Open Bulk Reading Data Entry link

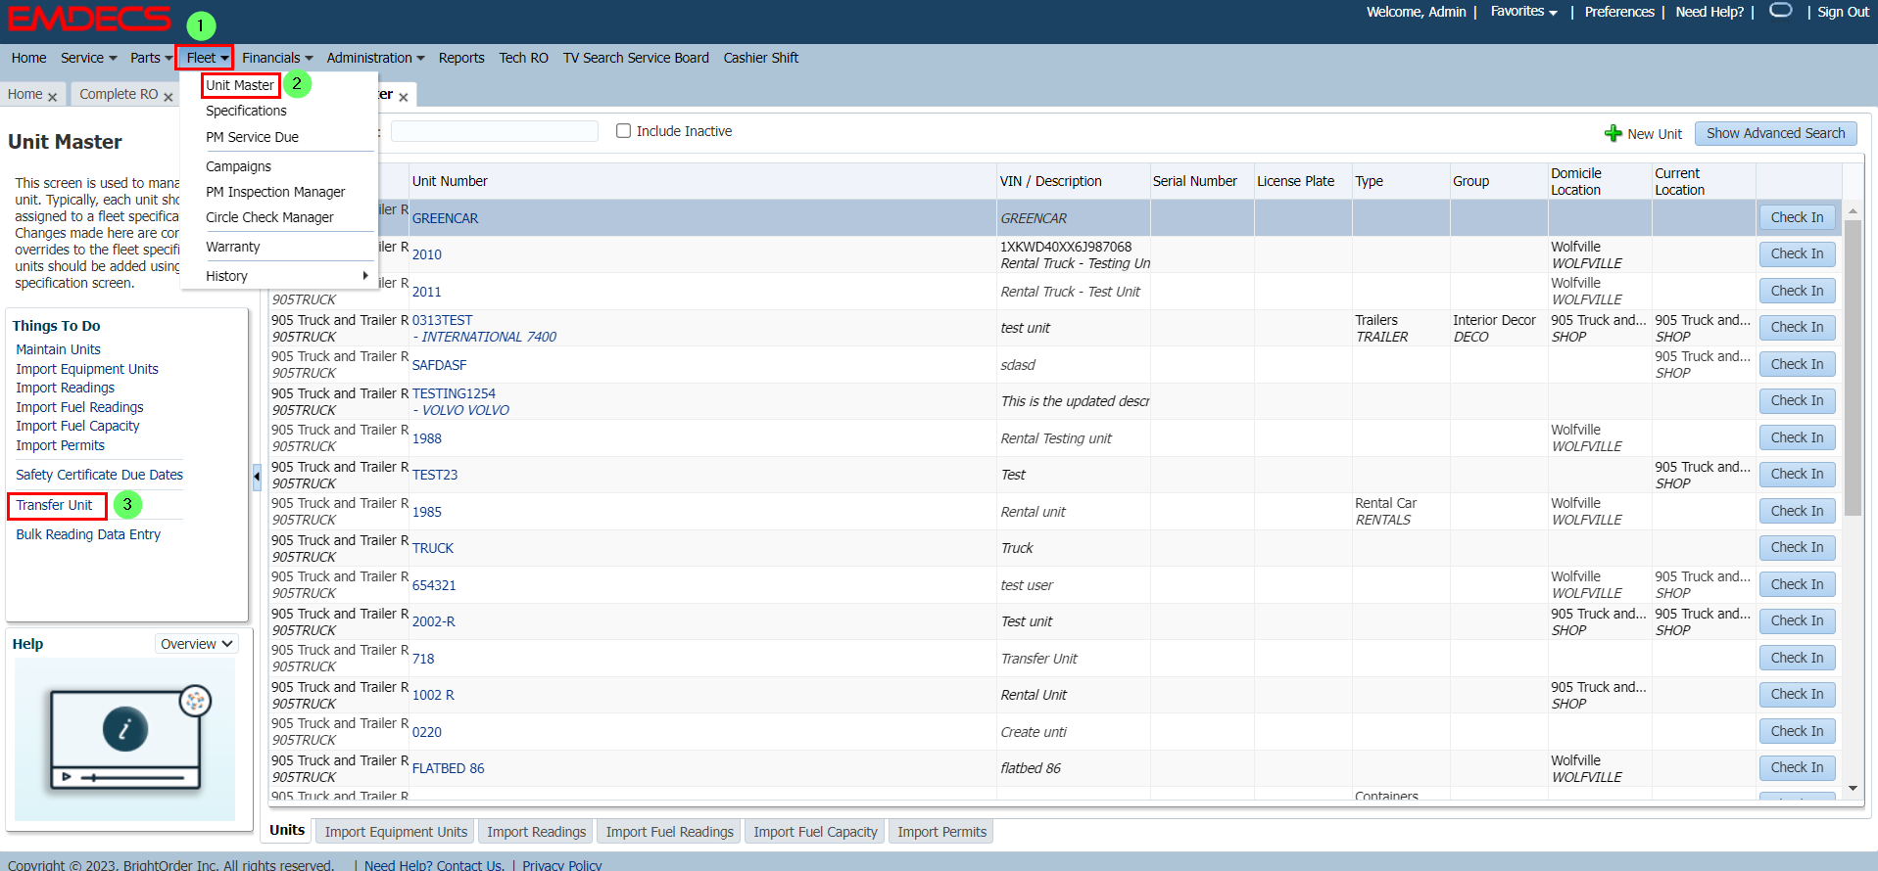pos(88,534)
